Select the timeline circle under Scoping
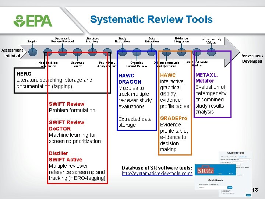The width and height of the screenshot is (265, 199). point(33,52)
